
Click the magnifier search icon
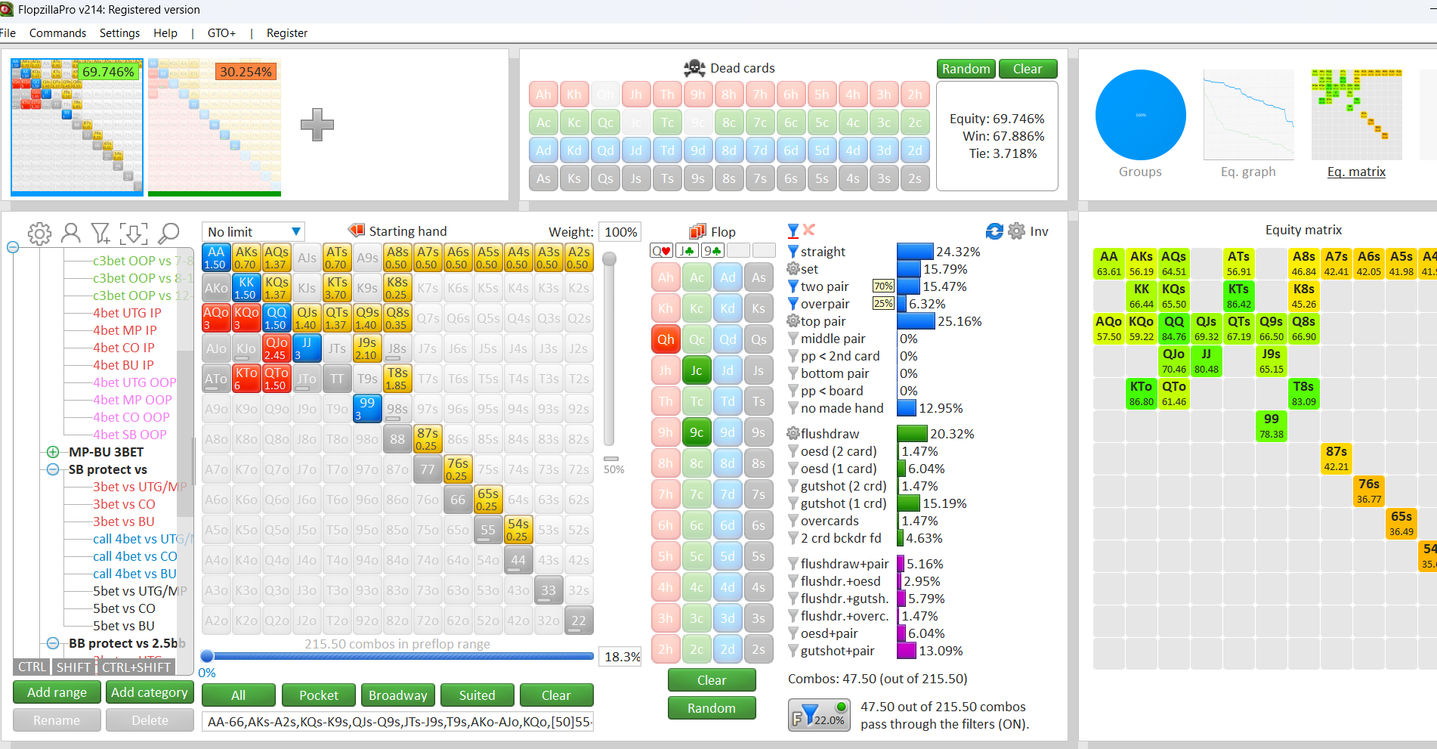point(168,233)
